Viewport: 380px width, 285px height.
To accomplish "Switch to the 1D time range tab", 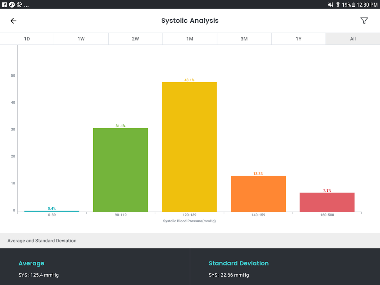I will (x=27, y=38).
